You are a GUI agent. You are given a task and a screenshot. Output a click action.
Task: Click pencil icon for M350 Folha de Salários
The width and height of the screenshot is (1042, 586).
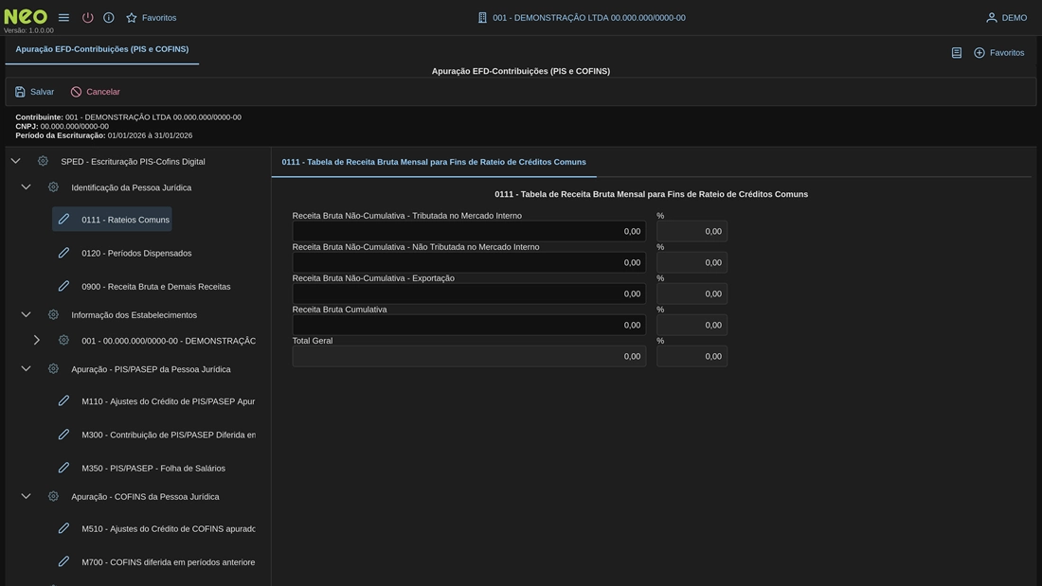(x=63, y=468)
